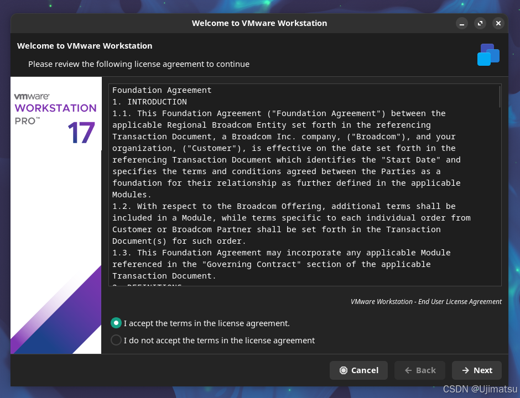The height and width of the screenshot is (398, 520).
Task: Click "1. INTRODUCTION" heading in the license
Action: [149, 102]
